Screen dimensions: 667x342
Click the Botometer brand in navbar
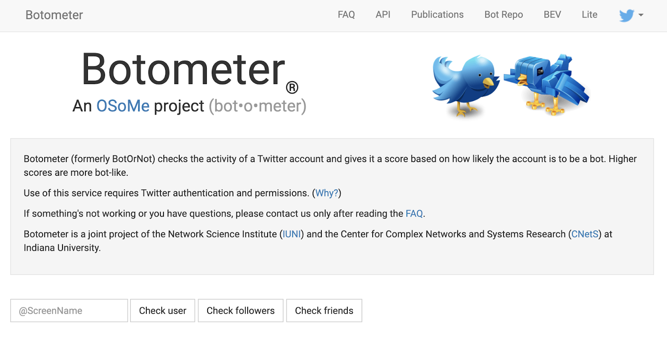[x=54, y=15]
